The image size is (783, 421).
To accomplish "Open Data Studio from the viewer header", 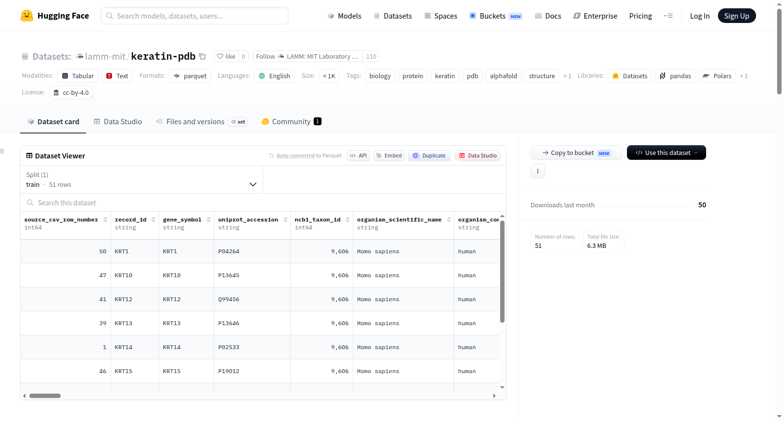I will 478,155.
